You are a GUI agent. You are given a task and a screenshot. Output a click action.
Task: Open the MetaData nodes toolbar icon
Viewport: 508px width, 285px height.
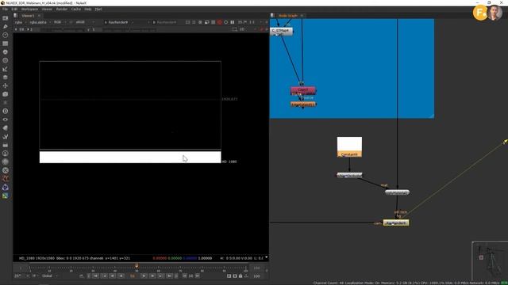[x=6, y=128]
